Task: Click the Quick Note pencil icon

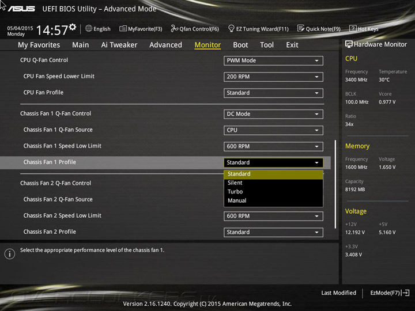Action: 301,28
